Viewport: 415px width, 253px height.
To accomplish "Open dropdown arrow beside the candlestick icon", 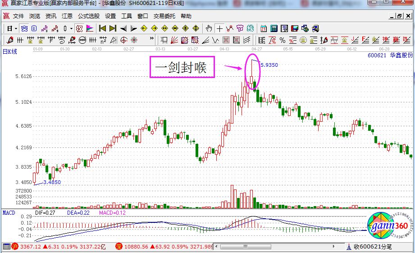I will (x=71, y=28).
